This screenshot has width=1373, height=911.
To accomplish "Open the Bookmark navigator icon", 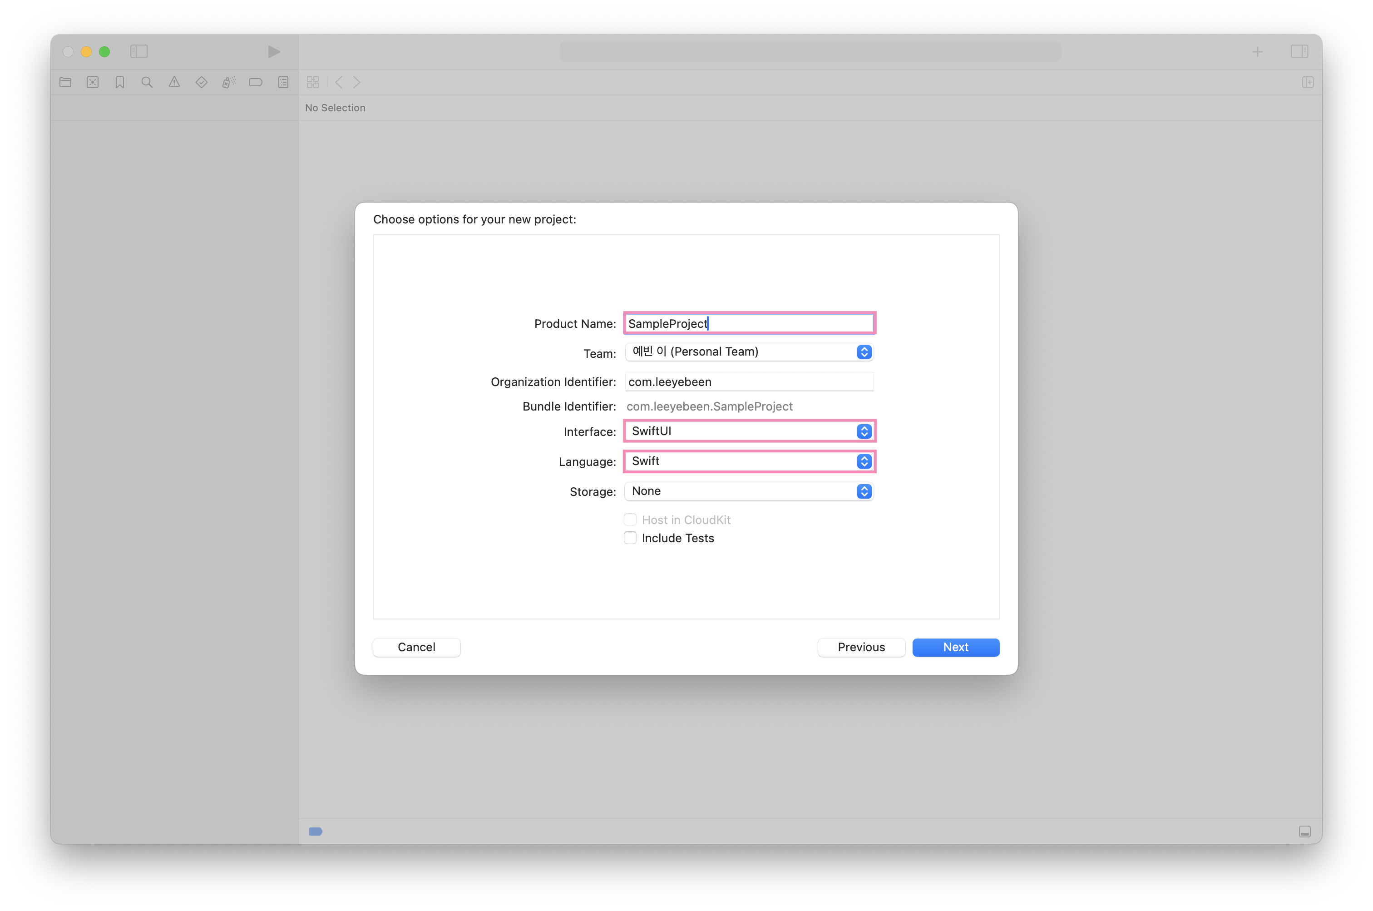I will point(120,83).
